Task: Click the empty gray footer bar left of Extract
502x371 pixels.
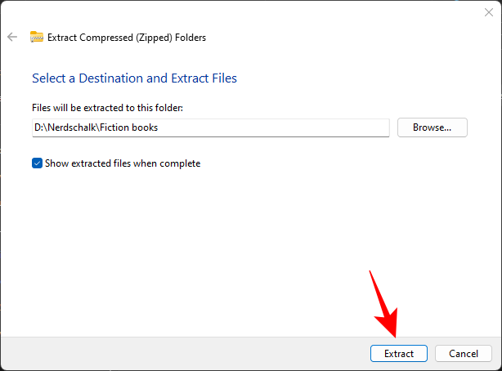Action: pyautogui.click(x=180, y=354)
